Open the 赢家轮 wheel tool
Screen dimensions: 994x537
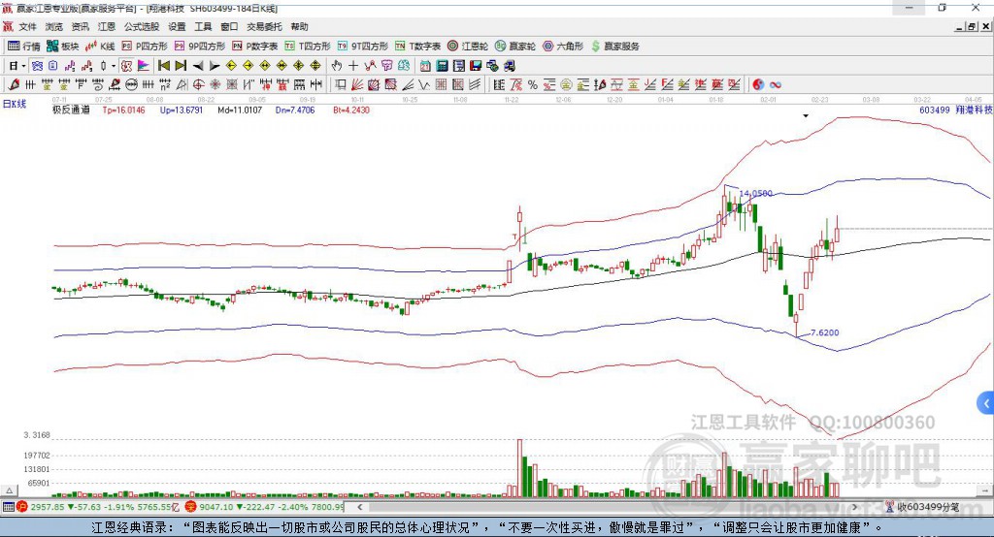pos(515,47)
